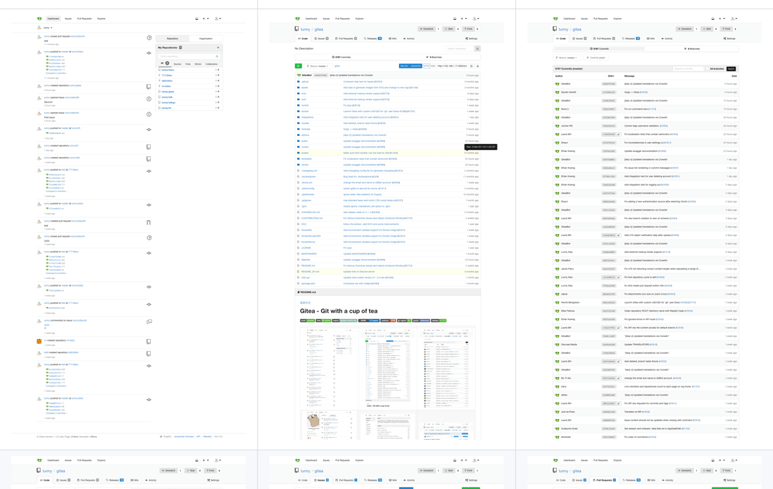Viewport: 773px width, 489px height.
Task: Select Dashboard in dashboard page navbar
Action: [54, 19]
